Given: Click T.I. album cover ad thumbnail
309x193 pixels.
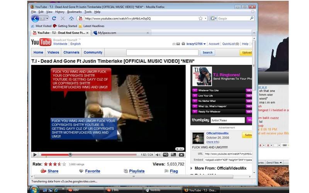Looking at the screenshot, I should (x=202, y=76).
